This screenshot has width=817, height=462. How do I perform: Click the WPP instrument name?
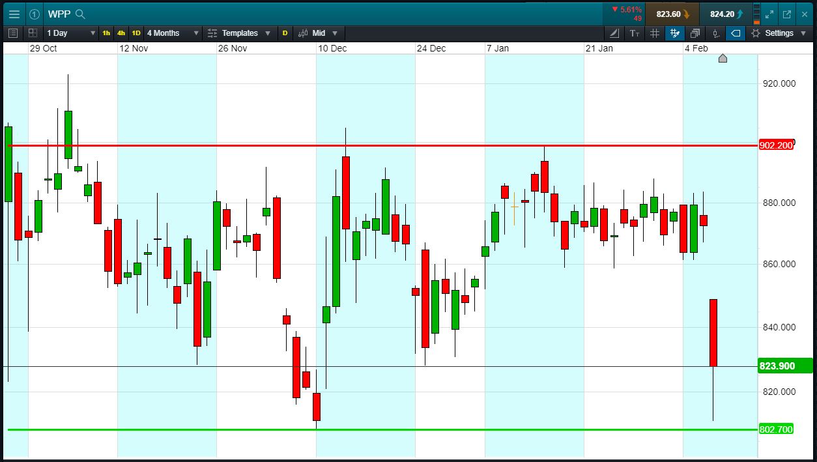click(x=59, y=14)
